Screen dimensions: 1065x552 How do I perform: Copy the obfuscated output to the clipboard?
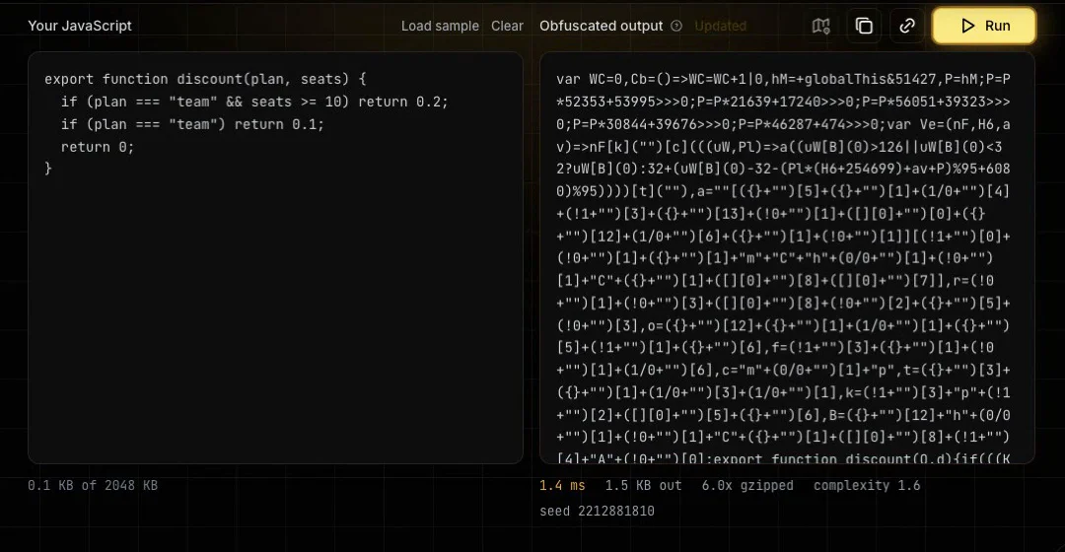point(864,26)
